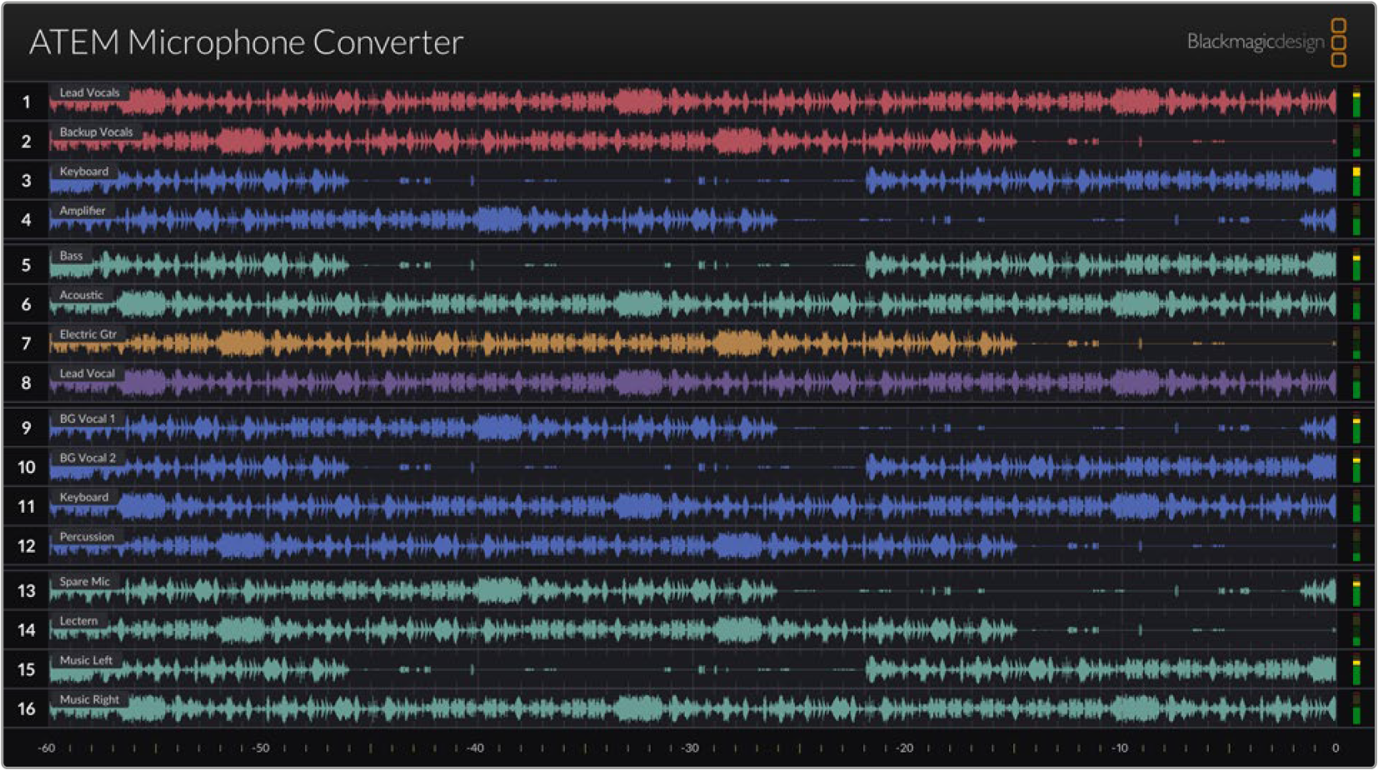Select the Lectern channel label
The width and height of the screenshot is (1378, 770).
click(x=78, y=620)
